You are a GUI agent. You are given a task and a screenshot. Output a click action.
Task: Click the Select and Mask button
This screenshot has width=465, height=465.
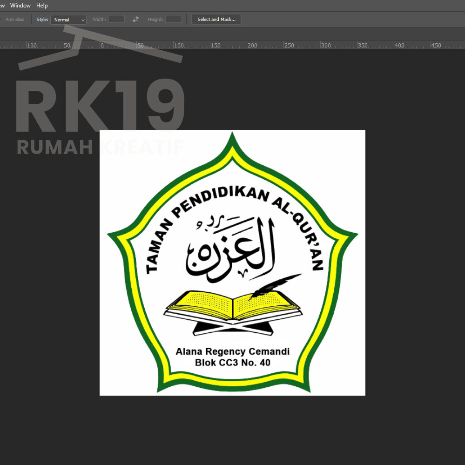pyautogui.click(x=216, y=19)
